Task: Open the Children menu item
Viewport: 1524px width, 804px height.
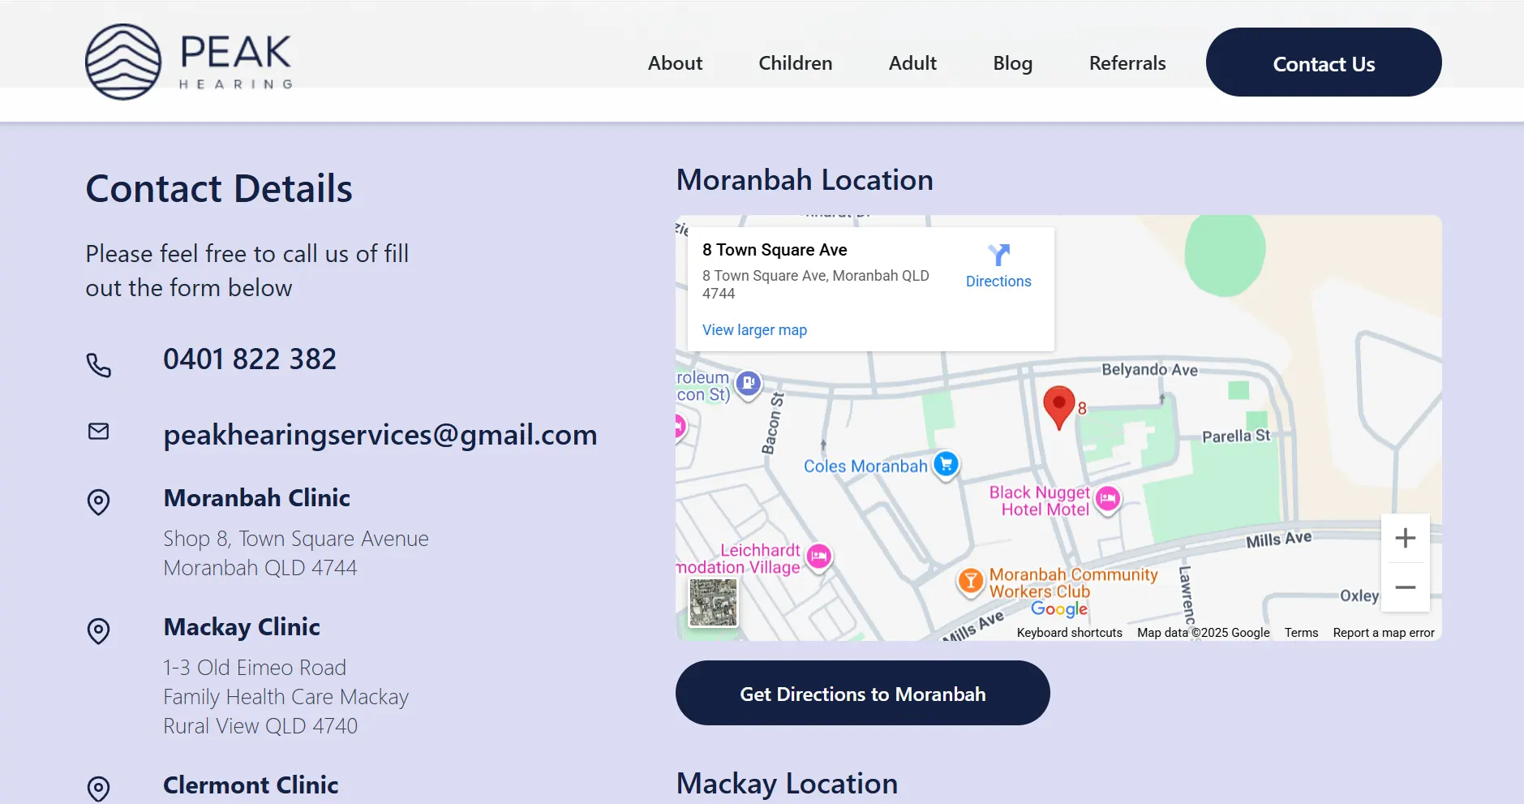Action: [795, 63]
